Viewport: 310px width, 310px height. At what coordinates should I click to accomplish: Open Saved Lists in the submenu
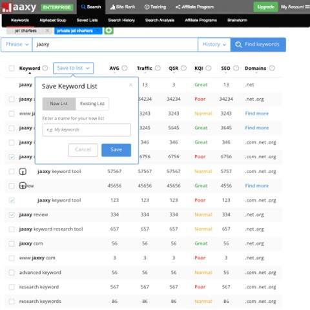[87, 20]
